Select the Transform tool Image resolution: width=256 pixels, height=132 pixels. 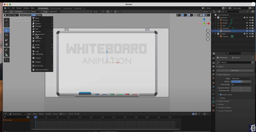tap(6, 44)
